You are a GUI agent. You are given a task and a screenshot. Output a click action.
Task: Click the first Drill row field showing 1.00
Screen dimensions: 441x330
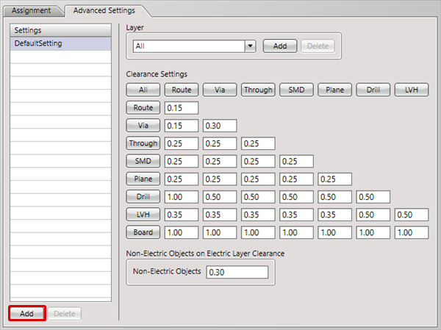(x=182, y=197)
